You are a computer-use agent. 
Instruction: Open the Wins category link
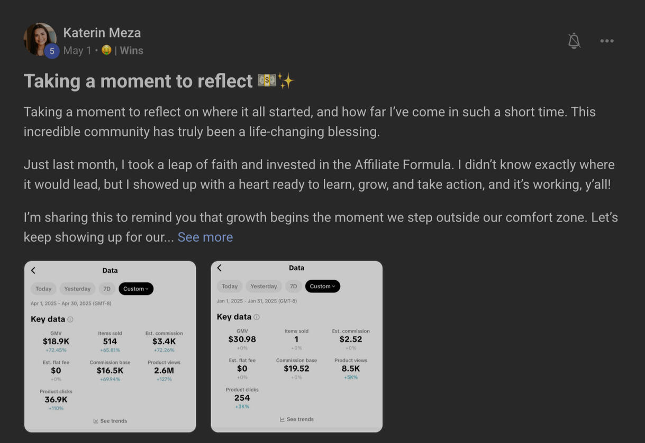131,51
